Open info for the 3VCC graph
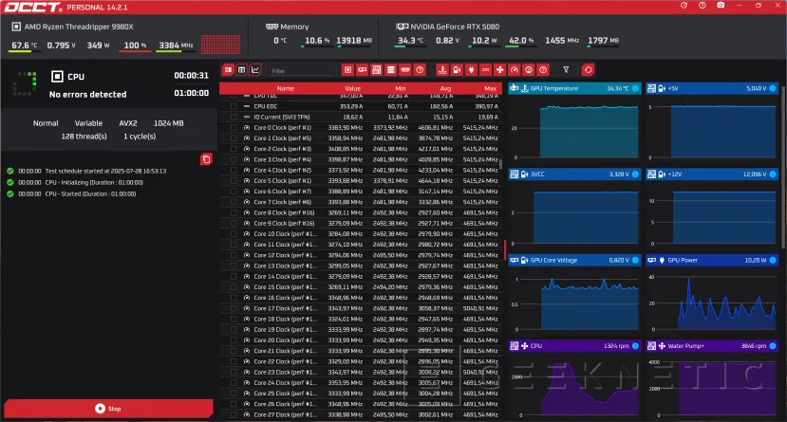This screenshot has height=422, width=787. tap(635, 174)
